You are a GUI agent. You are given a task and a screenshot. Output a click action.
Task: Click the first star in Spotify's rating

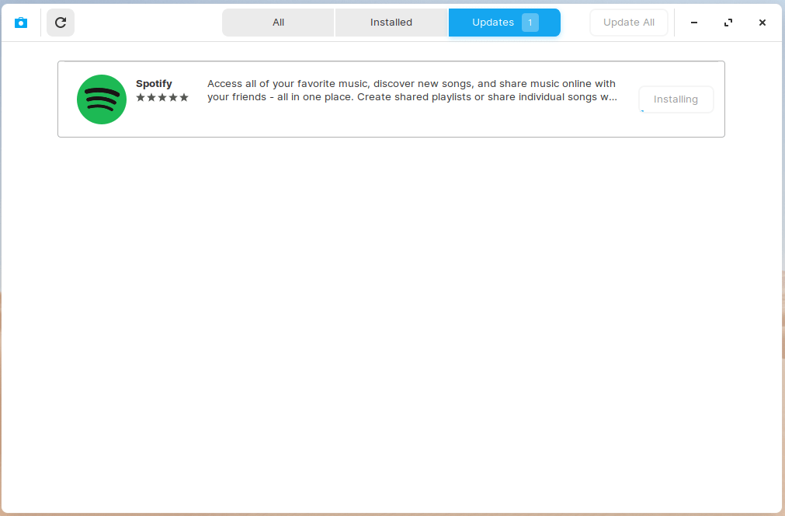point(141,97)
